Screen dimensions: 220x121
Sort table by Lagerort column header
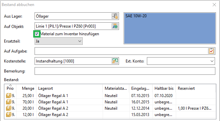pyautogui.click(x=69, y=88)
